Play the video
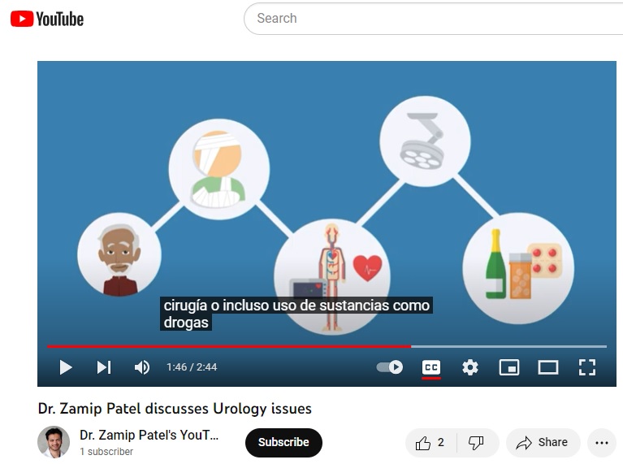Image resolution: width=623 pixels, height=464 pixels. [66, 367]
